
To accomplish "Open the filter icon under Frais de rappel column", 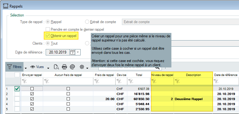I will [x=96, y=81].
